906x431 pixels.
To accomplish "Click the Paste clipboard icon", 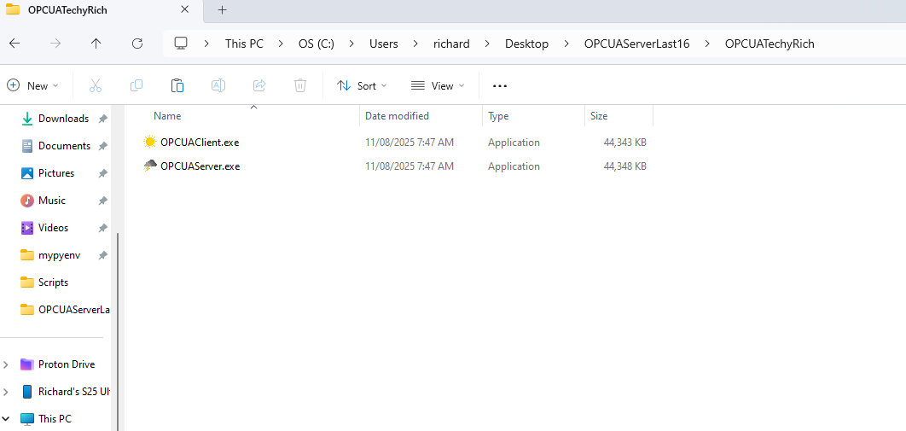I will (x=177, y=85).
